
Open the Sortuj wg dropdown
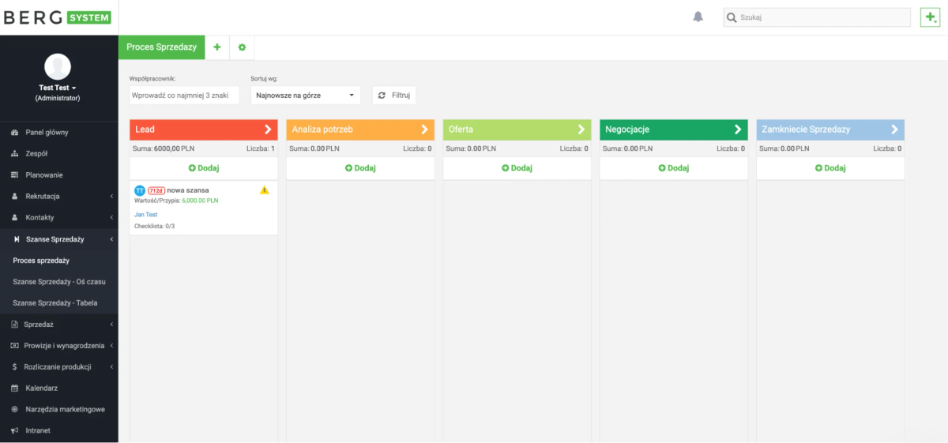(306, 96)
